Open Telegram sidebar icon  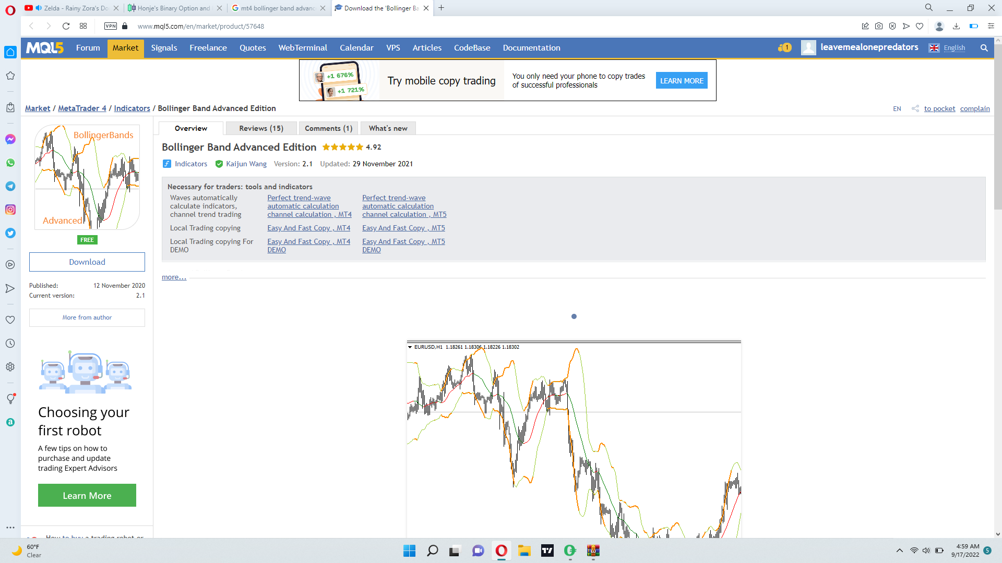pyautogui.click(x=10, y=186)
